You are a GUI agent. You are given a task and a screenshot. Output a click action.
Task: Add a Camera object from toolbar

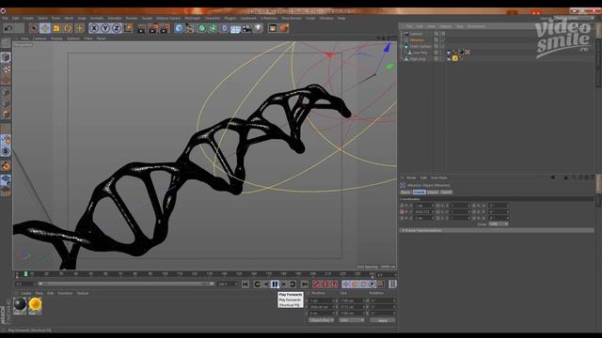(x=246, y=28)
